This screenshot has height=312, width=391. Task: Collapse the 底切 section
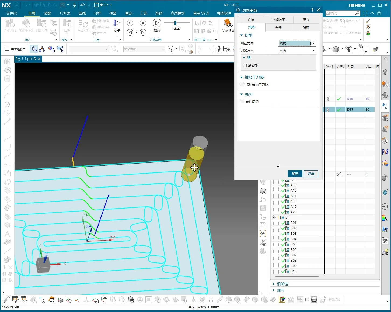coord(241,94)
